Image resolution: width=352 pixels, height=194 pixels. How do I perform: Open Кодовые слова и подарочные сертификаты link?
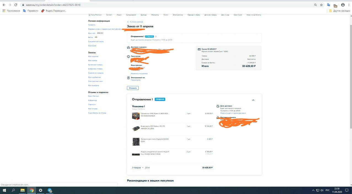[105, 29]
